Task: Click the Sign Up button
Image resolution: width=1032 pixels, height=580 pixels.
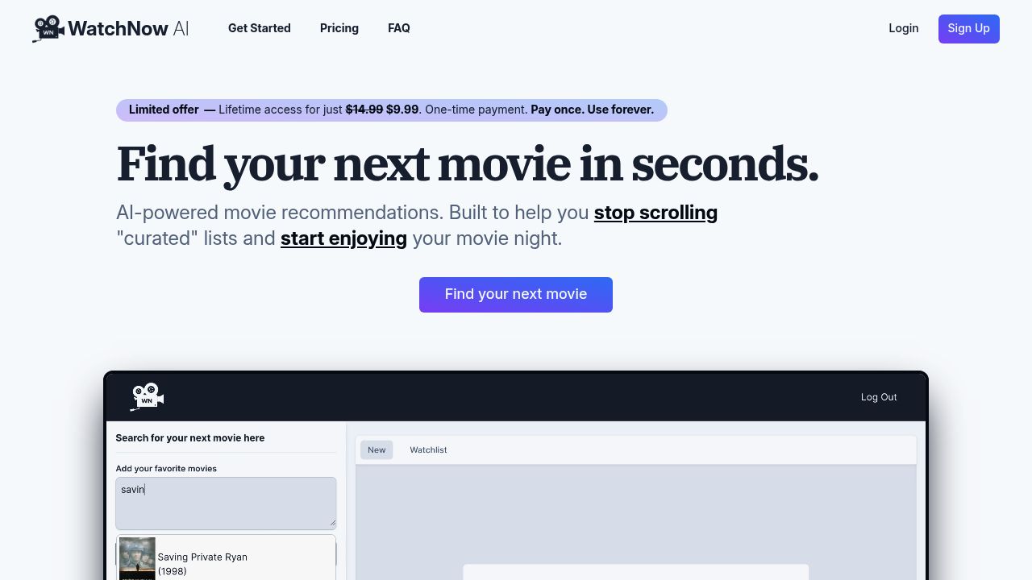Action: click(969, 29)
